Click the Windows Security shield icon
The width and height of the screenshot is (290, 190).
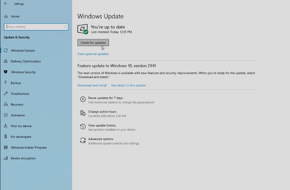click(x=6, y=72)
